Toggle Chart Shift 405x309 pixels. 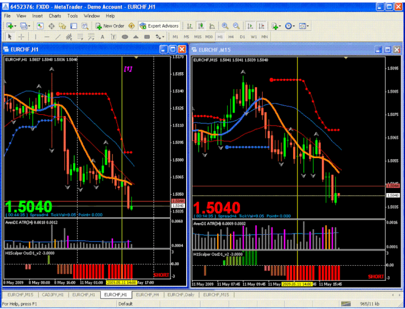(x=261, y=26)
